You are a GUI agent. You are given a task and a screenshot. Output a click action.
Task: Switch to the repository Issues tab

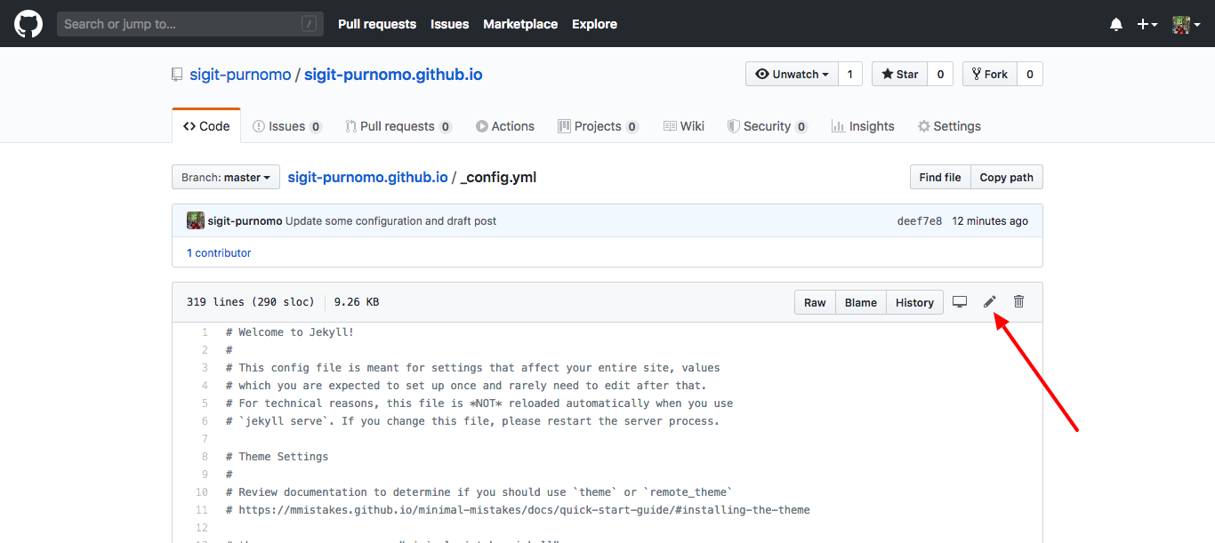pos(287,126)
